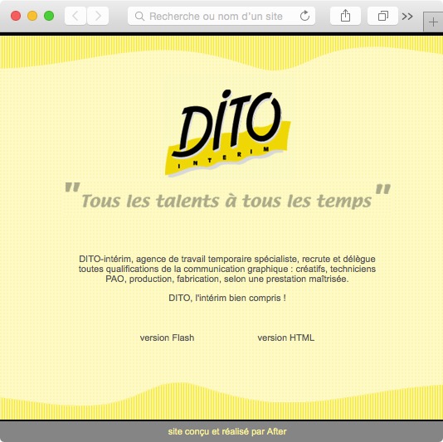Click the magnifier icon in the address bar
This screenshot has width=443, height=442.
[139, 17]
